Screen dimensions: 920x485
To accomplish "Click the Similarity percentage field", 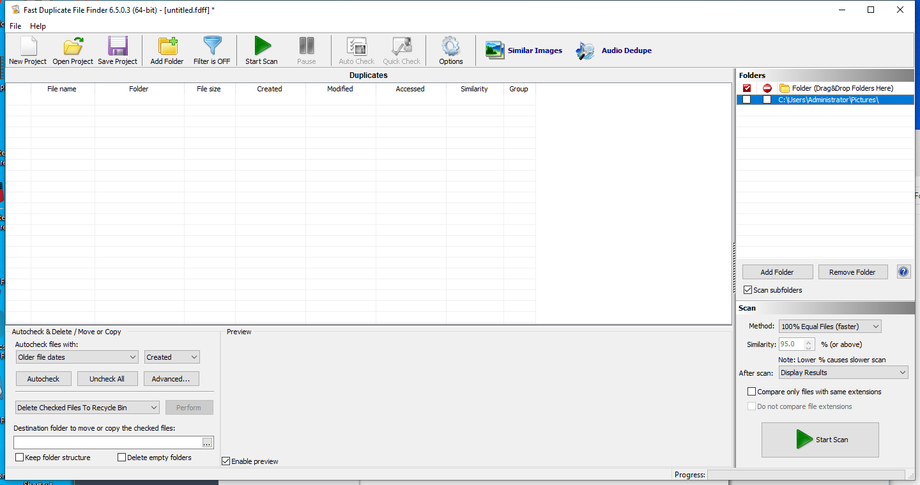I will point(792,344).
